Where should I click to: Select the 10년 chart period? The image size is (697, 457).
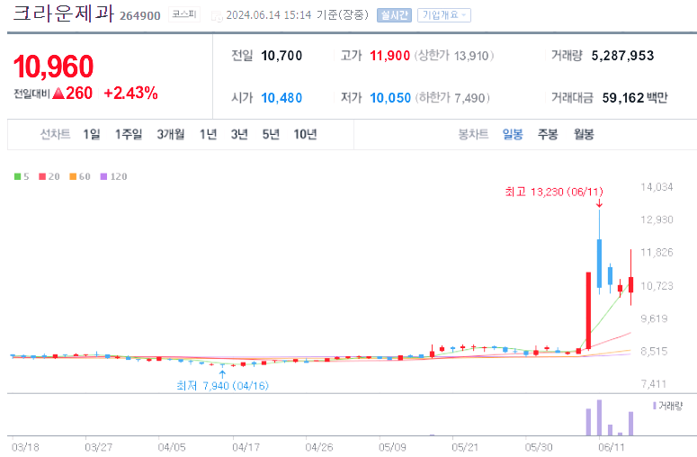point(305,134)
